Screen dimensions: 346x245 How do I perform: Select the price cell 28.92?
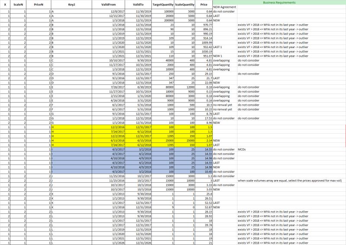click(204, 216)
